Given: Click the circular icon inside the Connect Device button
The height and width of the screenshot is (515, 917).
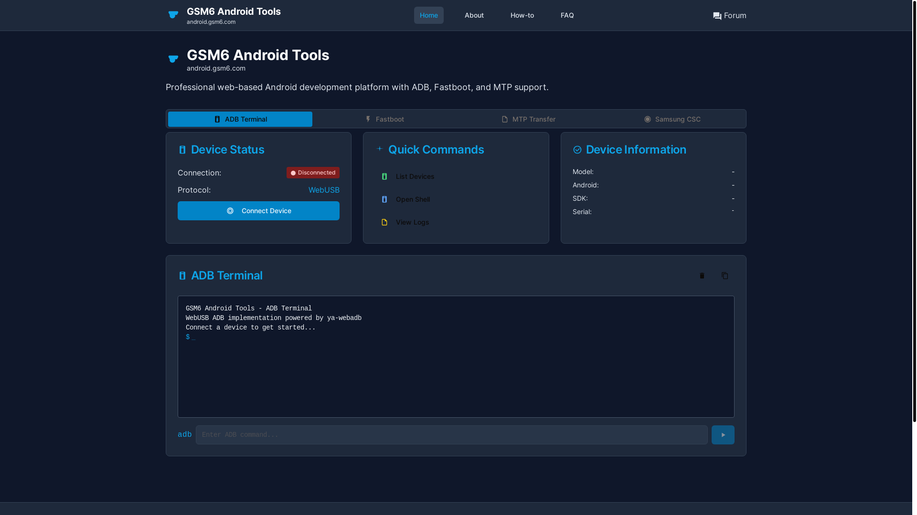Looking at the screenshot, I should click(230, 211).
